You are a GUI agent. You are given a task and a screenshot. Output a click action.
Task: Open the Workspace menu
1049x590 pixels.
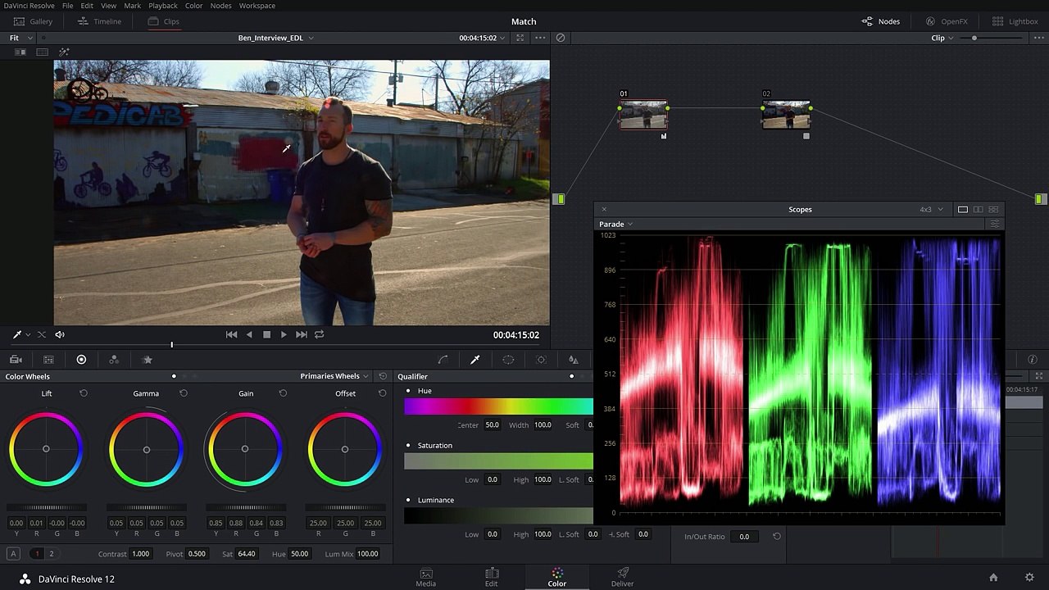[x=257, y=6]
